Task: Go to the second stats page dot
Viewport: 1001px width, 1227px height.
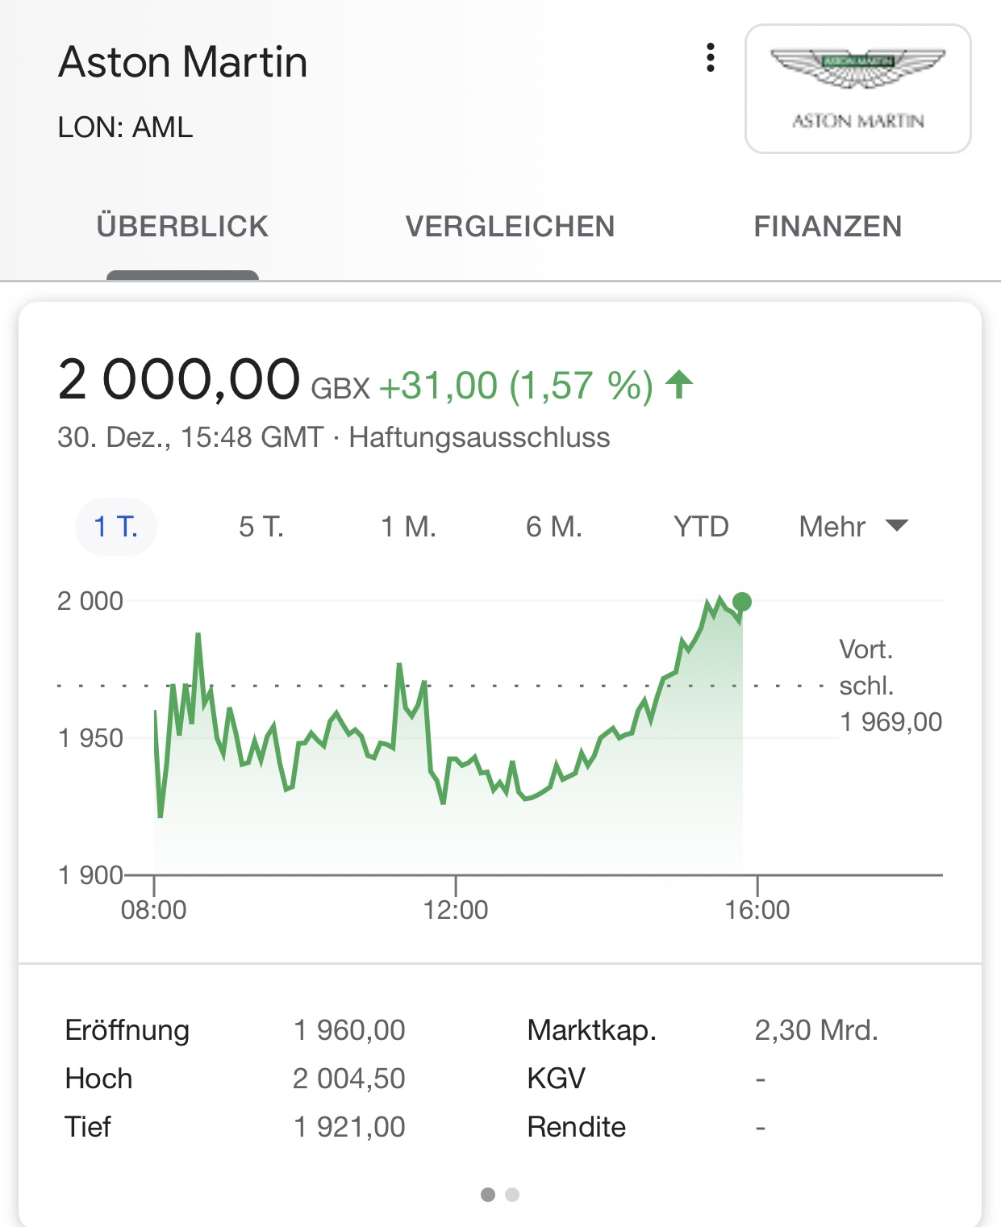Action: click(x=512, y=1195)
